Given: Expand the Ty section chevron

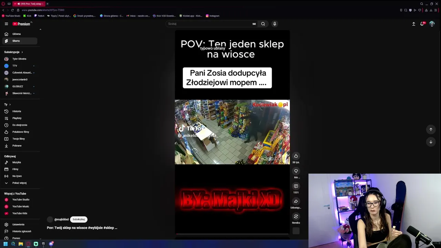Looking at the screenshot, I should pos(10,104).
